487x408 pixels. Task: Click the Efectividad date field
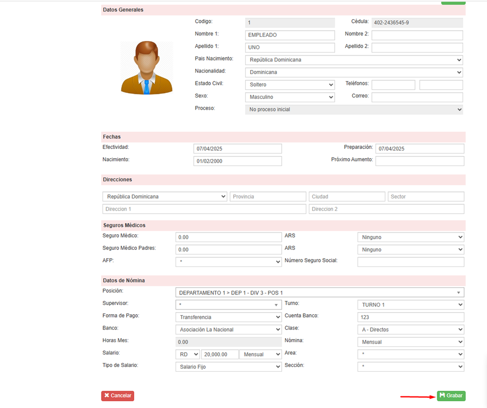click(x=237, y=149)
